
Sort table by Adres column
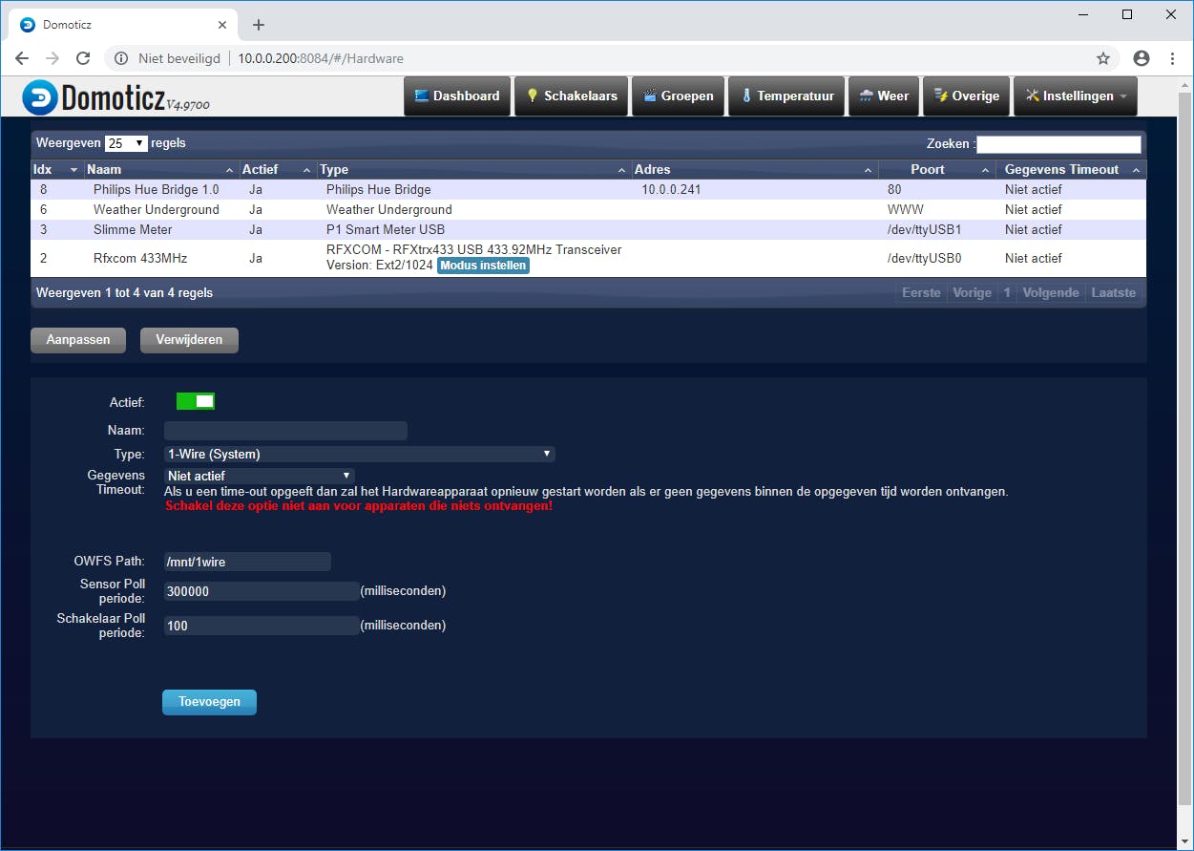754,169
